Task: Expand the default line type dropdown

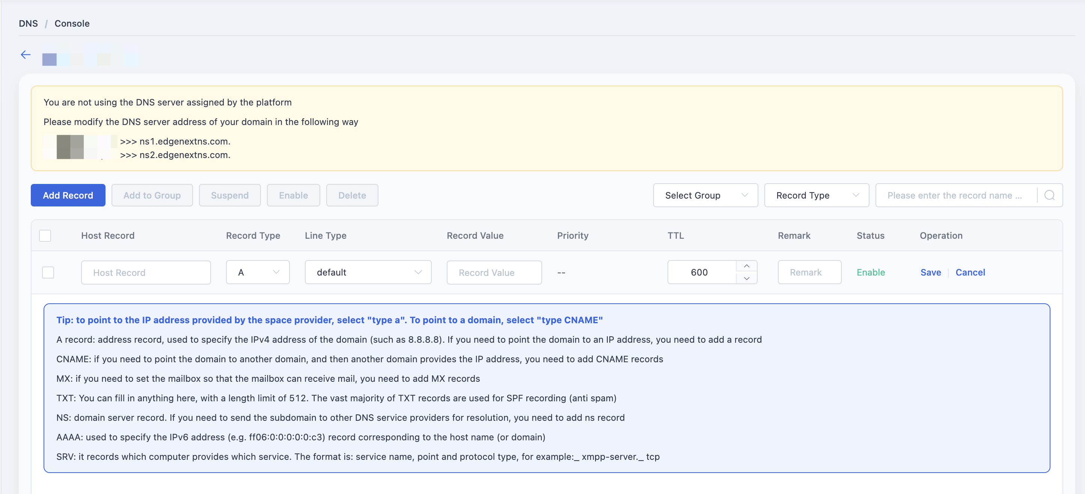Action: (368, 273)
